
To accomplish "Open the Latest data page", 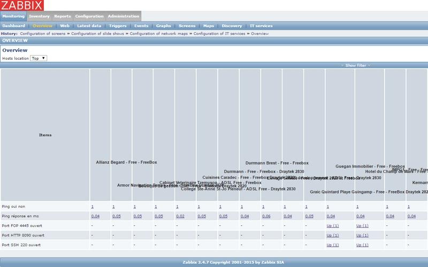I will coord(89,26).
